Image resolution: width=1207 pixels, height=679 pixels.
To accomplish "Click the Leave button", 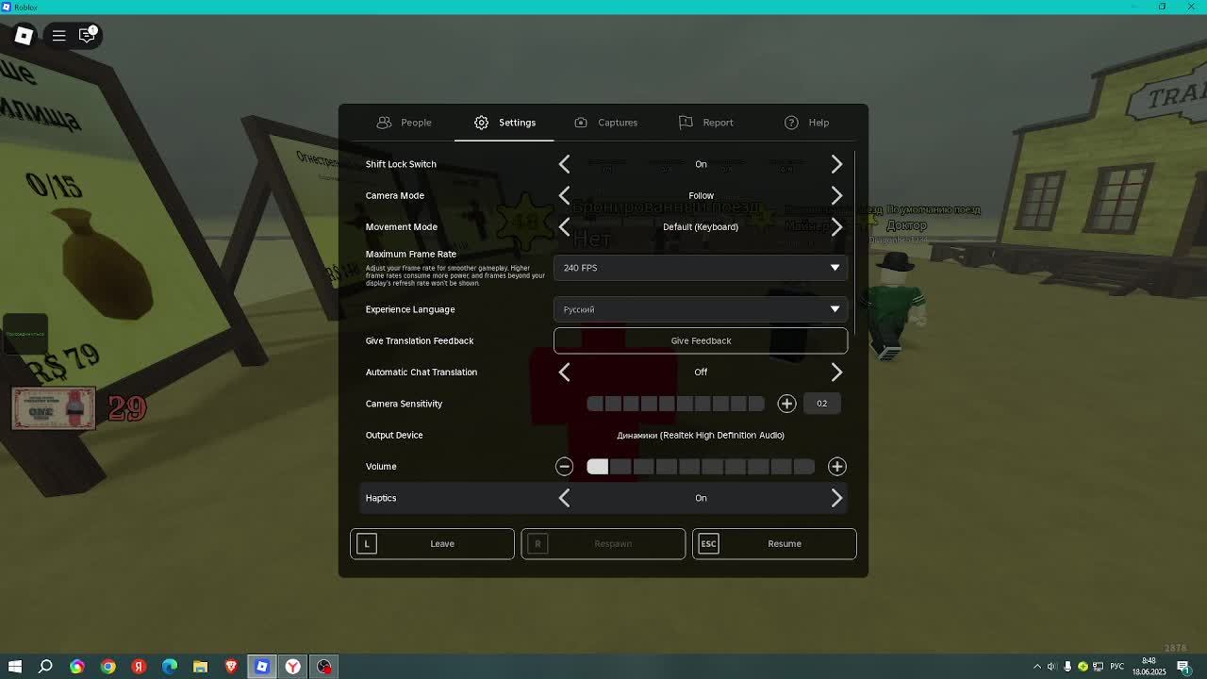I will click(x=432, y=543).
